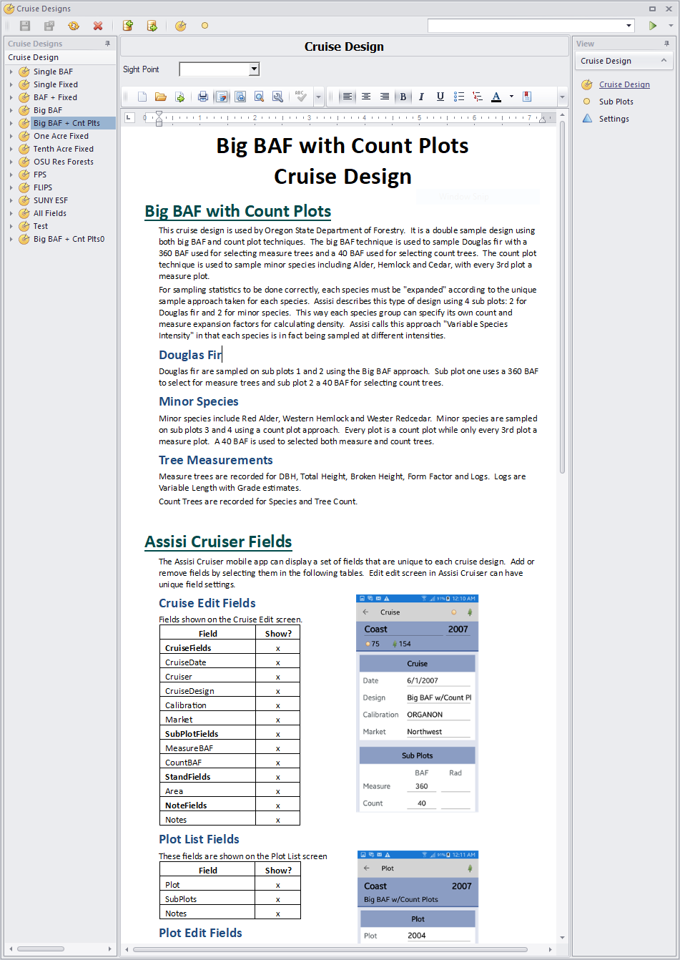
Task: Expand the Big BAF + Cnt Plts node
Action: [x=11, y=123]
